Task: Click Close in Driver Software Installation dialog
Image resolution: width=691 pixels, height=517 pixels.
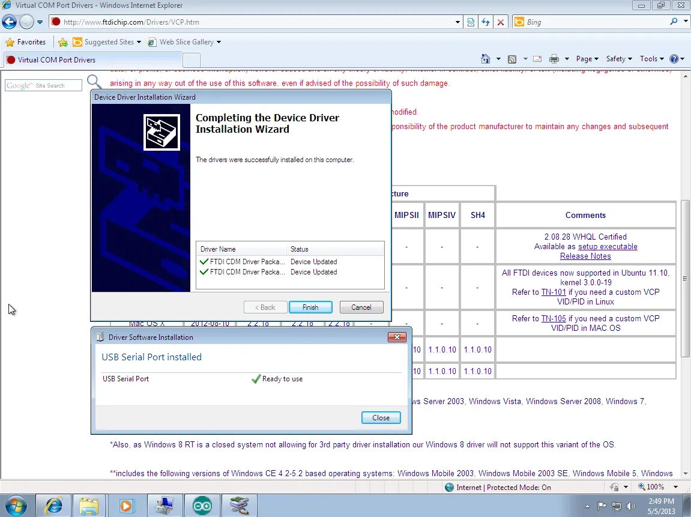Action: (381, 417)
